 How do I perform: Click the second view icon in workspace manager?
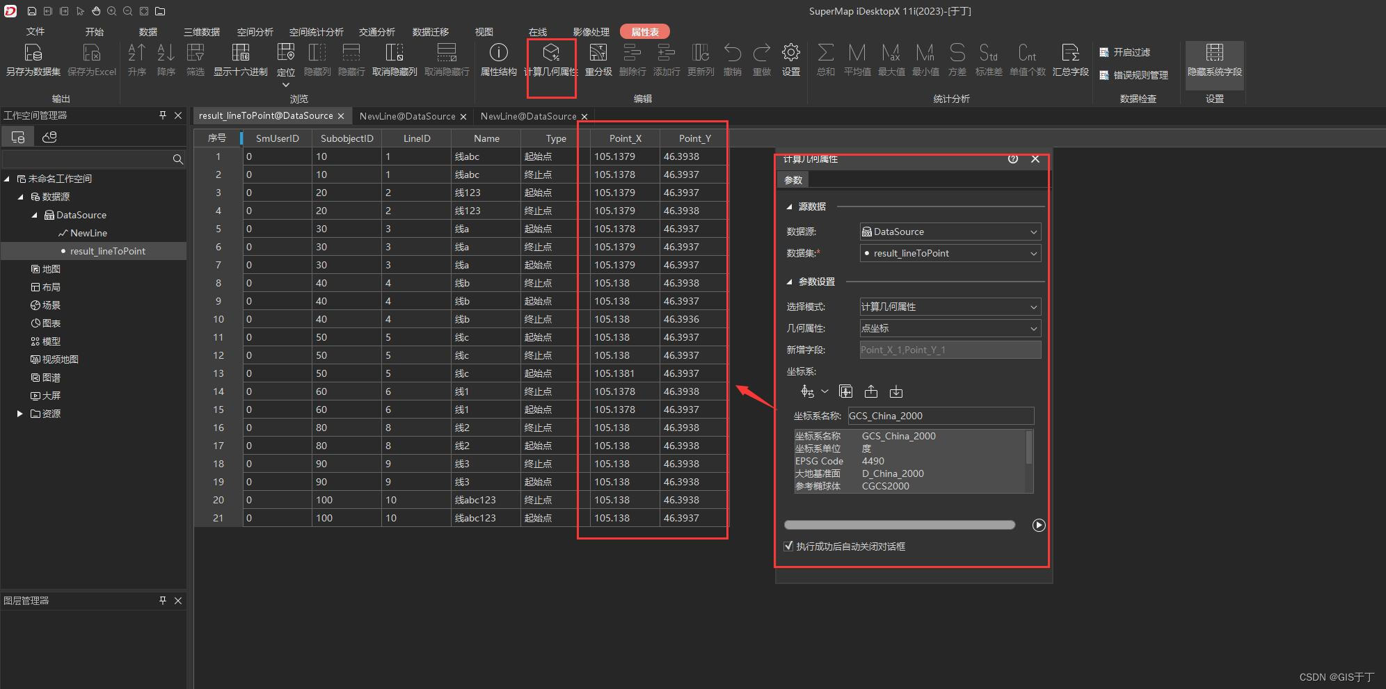[49, 137]
